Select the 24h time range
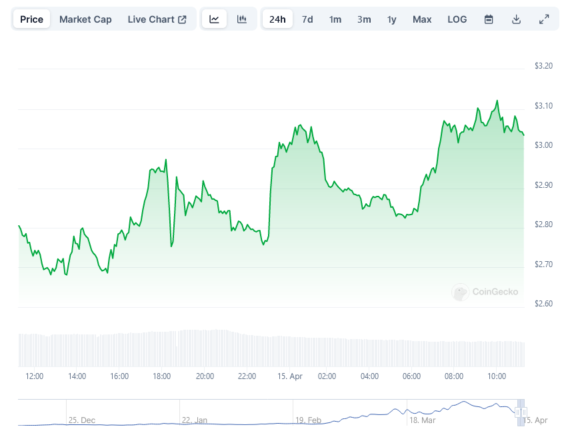This screenshot has height=439, width=564. (277, 19)
